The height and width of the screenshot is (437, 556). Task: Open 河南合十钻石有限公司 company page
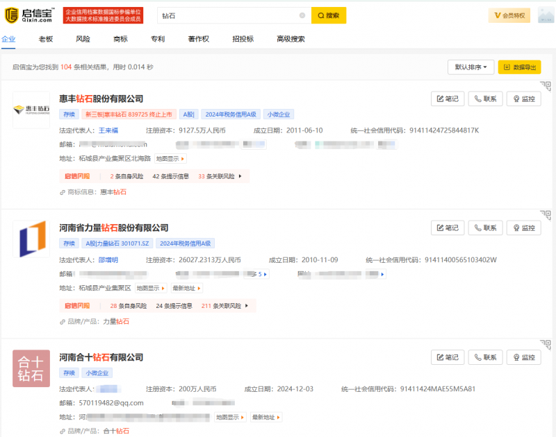tap(101, 357)
